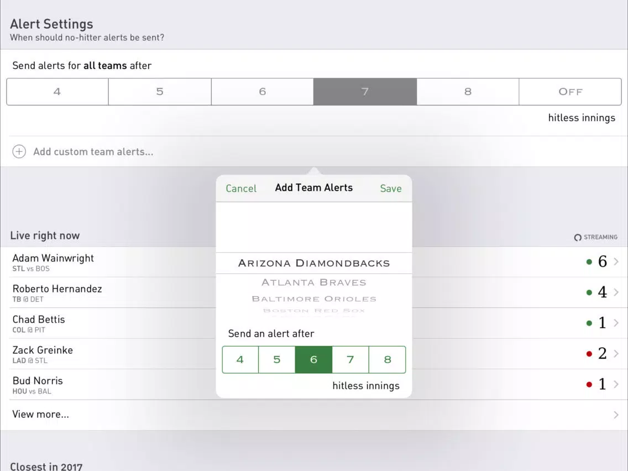Select Arizona Diamondbacks in team picker
Image resolution: width=628 pixels, height=471 pixels.
coord(314,263)
